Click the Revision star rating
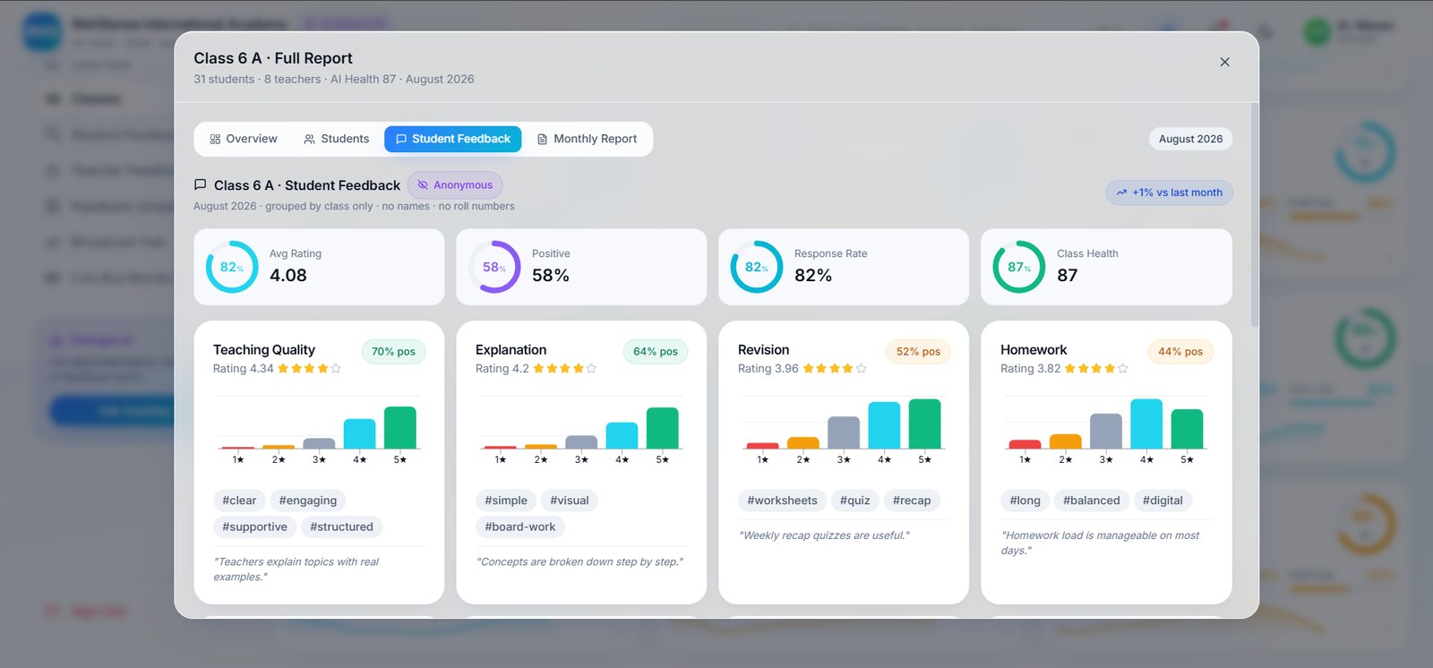The width and height of the screenshot is (1433, 668). click(x=835, y=369)
